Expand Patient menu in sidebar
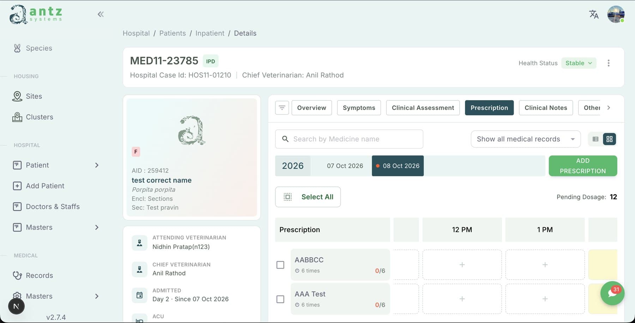 point(97,165)
